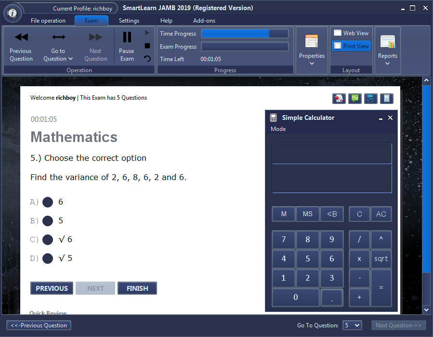Click calculator plus key
Image resolution: width=433 pixels, height=337 pixels.
(359, 297)
